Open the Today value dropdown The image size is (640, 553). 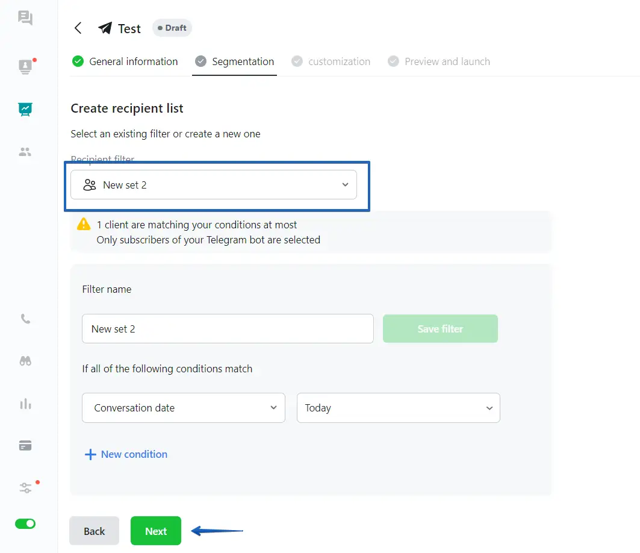398,408
